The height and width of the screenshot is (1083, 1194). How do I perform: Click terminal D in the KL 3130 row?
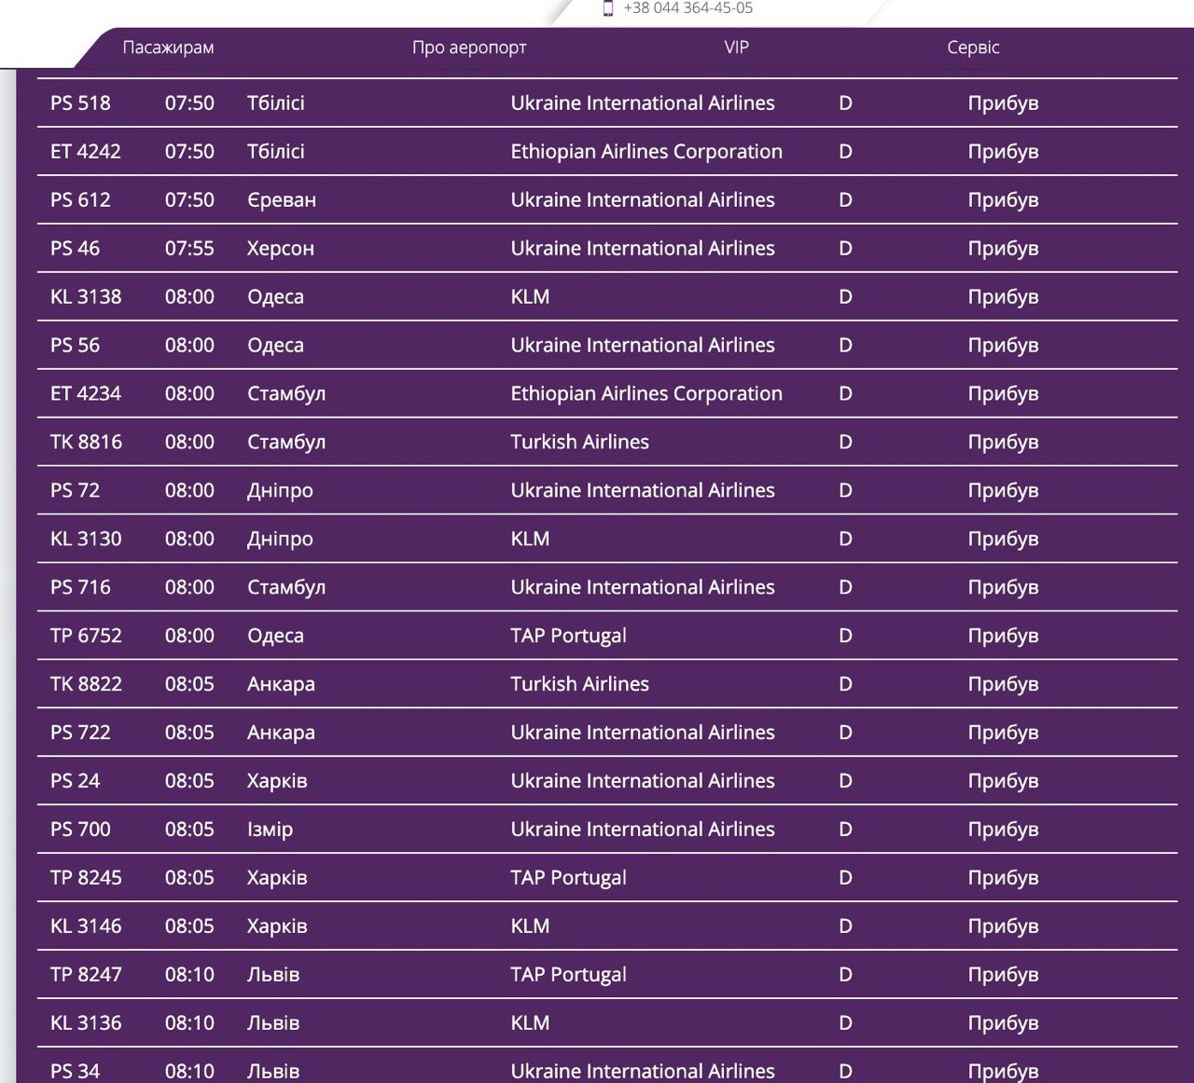click(845, 540)
